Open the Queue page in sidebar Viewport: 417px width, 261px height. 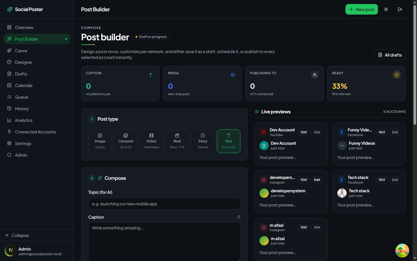point(37,97)
